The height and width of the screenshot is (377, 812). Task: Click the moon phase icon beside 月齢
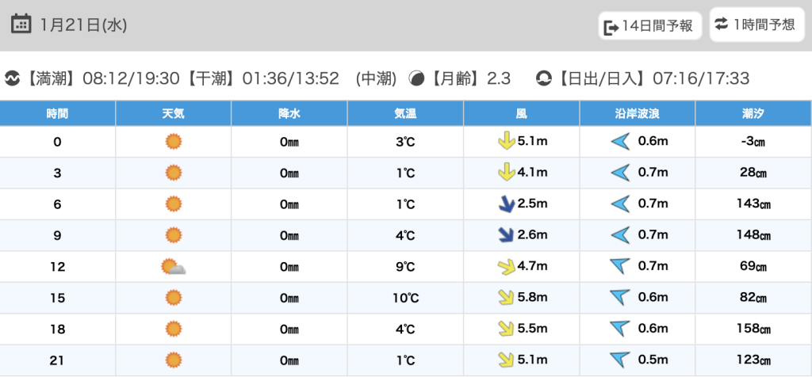coord(416,78)
